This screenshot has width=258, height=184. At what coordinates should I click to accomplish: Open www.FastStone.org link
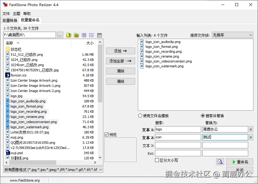click(x=25, y=180)
